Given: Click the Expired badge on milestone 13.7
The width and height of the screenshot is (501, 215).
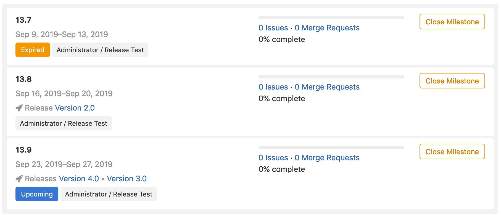Looking at the screenshot, I should 33,50.
